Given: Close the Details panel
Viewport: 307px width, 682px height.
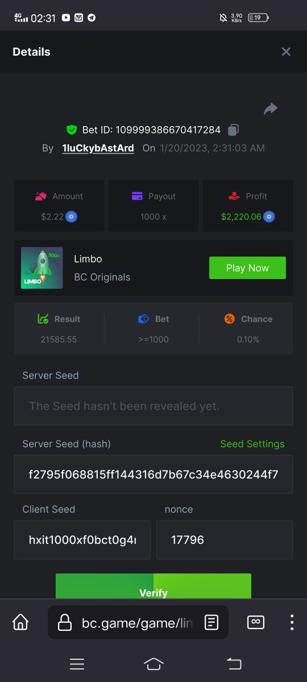Looking at the screenshot, I should click(286, 52).
